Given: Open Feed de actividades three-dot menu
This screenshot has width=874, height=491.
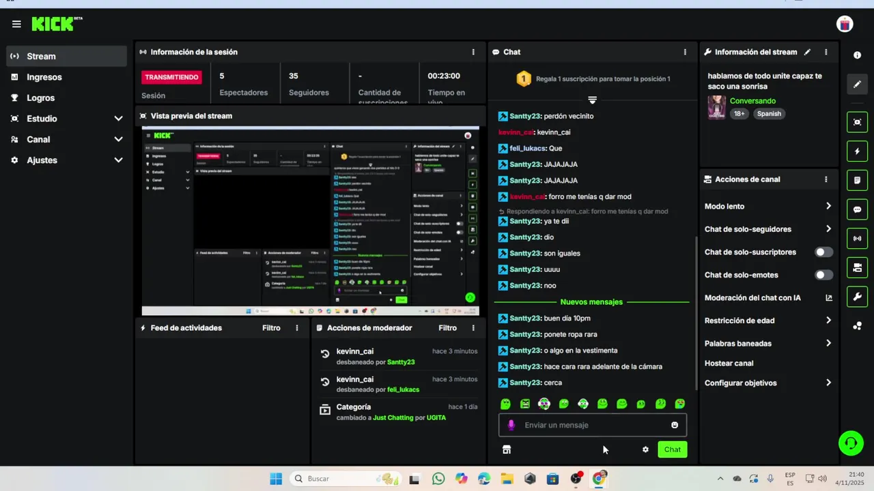Looking at the screenshot, I should (x=297, y=328).
